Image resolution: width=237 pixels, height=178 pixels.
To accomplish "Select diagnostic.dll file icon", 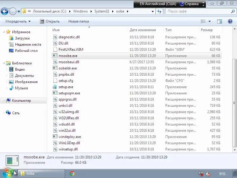I will click(55, 37).
